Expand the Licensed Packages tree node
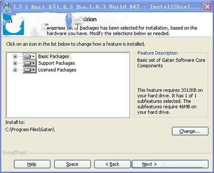The height and width of the screenshot is (173, 214). click(x=15, y=70)
